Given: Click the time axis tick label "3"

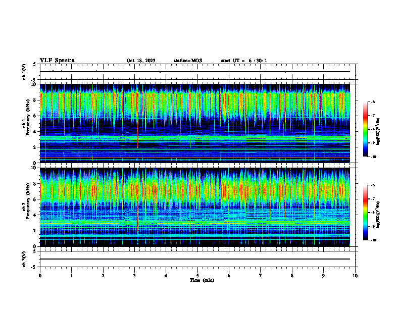Looking at the screenshot, I should 134,276.
